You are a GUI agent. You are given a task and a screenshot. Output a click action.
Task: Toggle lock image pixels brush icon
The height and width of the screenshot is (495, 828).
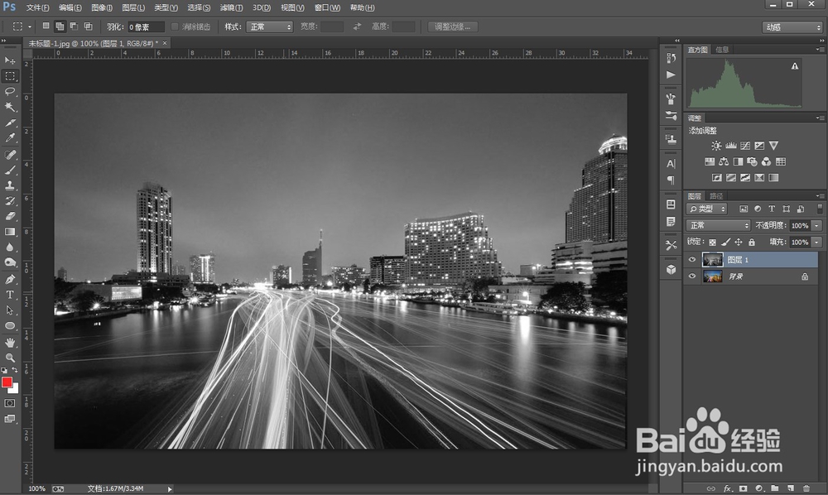tap(725, 243)
